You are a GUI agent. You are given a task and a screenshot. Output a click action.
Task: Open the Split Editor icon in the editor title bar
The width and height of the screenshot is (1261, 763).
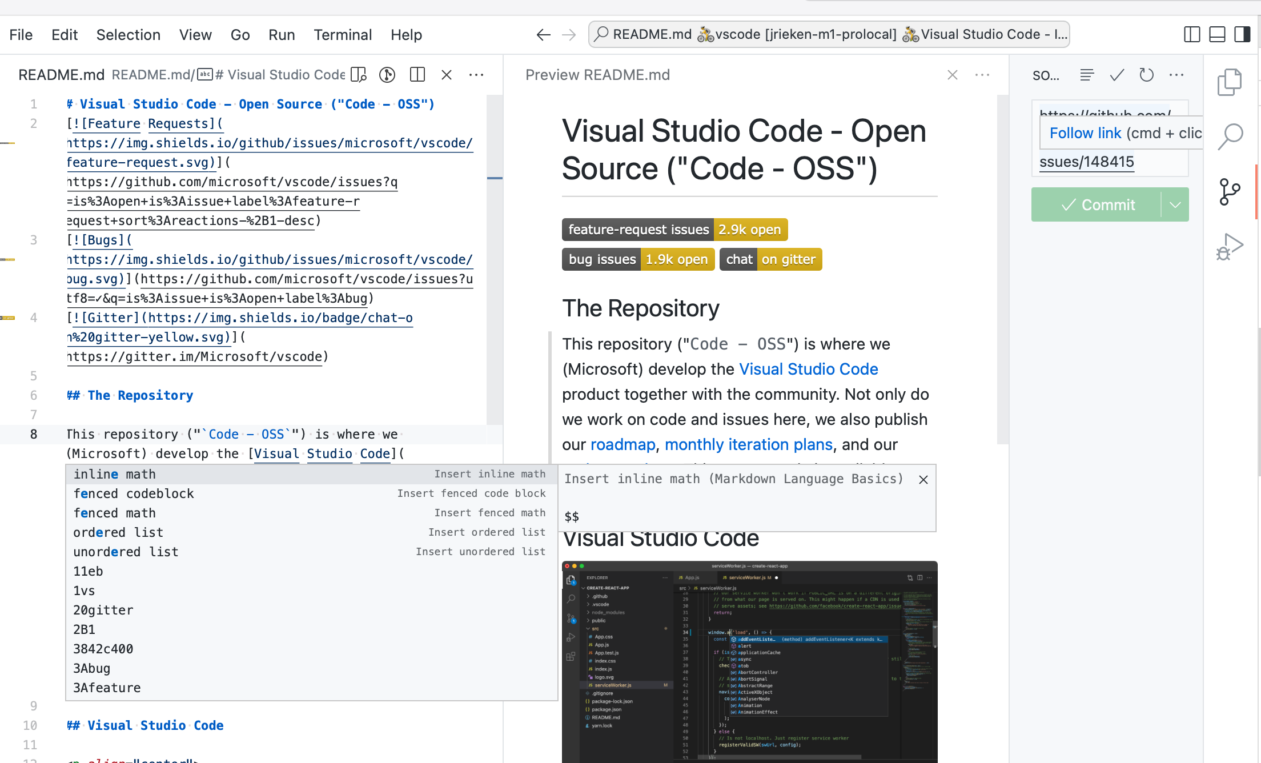coord(417,74)
